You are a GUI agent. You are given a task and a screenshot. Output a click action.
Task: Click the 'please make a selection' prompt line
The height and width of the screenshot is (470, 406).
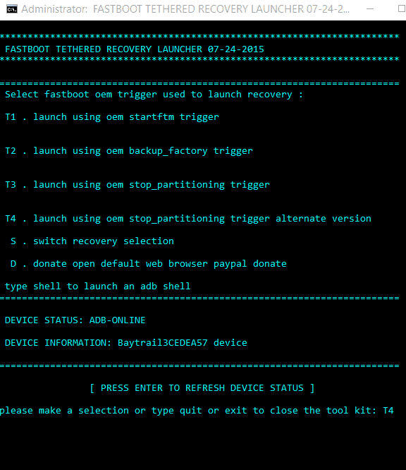point(197,411)
